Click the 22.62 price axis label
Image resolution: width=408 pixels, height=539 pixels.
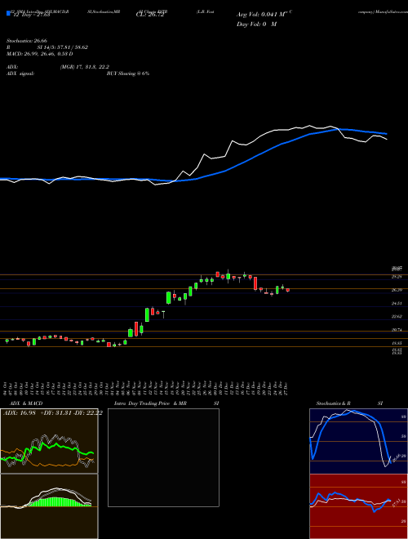[x=397, y=317]
